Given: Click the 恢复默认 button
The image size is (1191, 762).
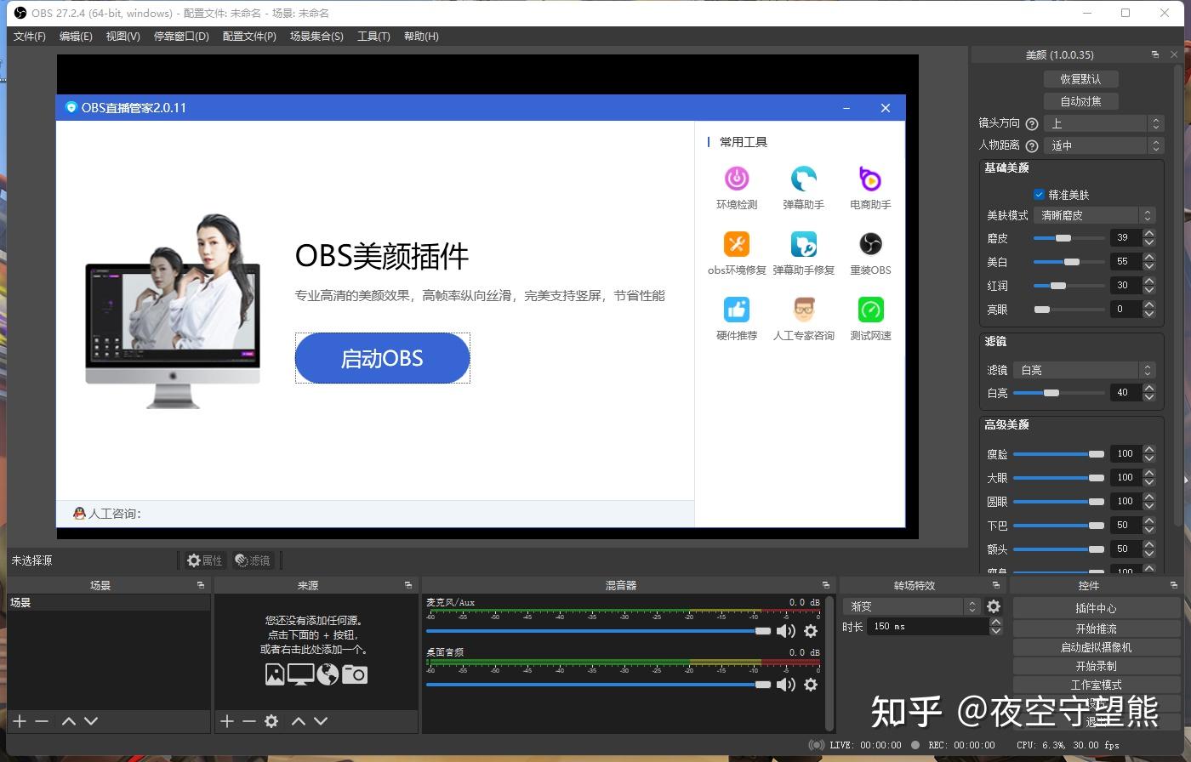Looking at the screenshot, I should (x=1080, y=79).
